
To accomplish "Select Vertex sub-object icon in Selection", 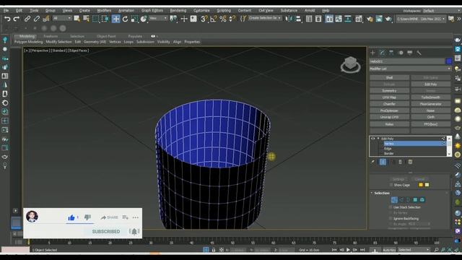I will click(x=394, y=200).
